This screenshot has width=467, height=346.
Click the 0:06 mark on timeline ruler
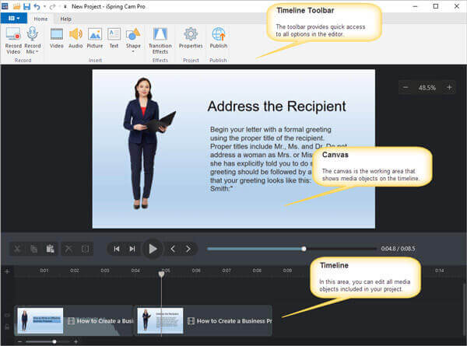pos(196,271)
